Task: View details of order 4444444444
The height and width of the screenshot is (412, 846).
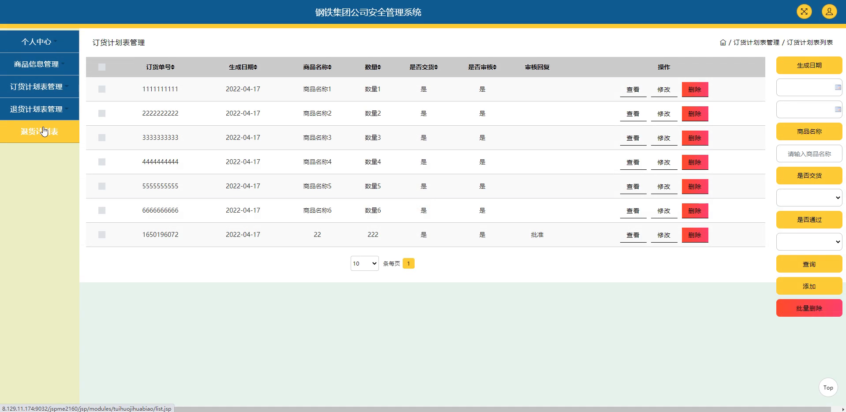Action: pyautogui.click(x=633, y=162)
